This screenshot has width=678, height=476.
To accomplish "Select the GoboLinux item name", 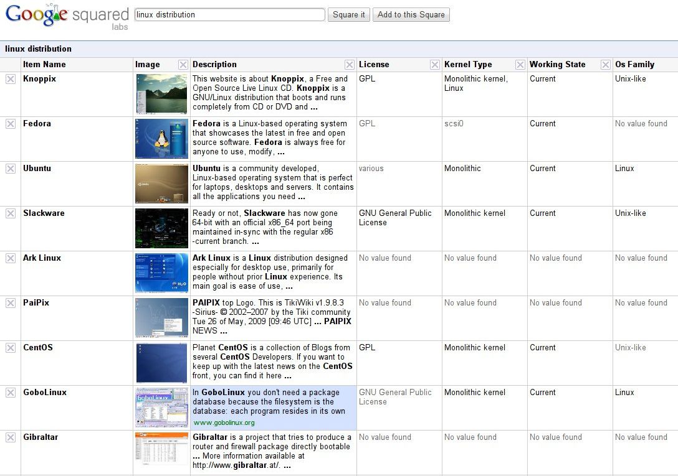I will (45, 392).
